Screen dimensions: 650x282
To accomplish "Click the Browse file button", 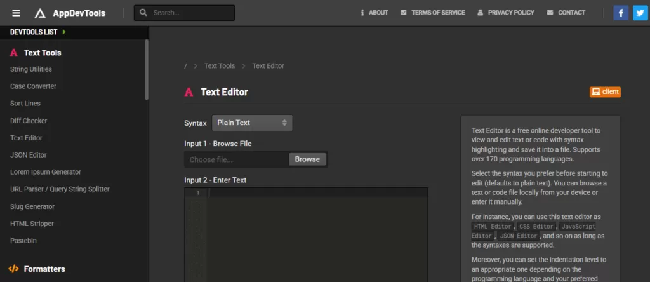I will point(307,159).
